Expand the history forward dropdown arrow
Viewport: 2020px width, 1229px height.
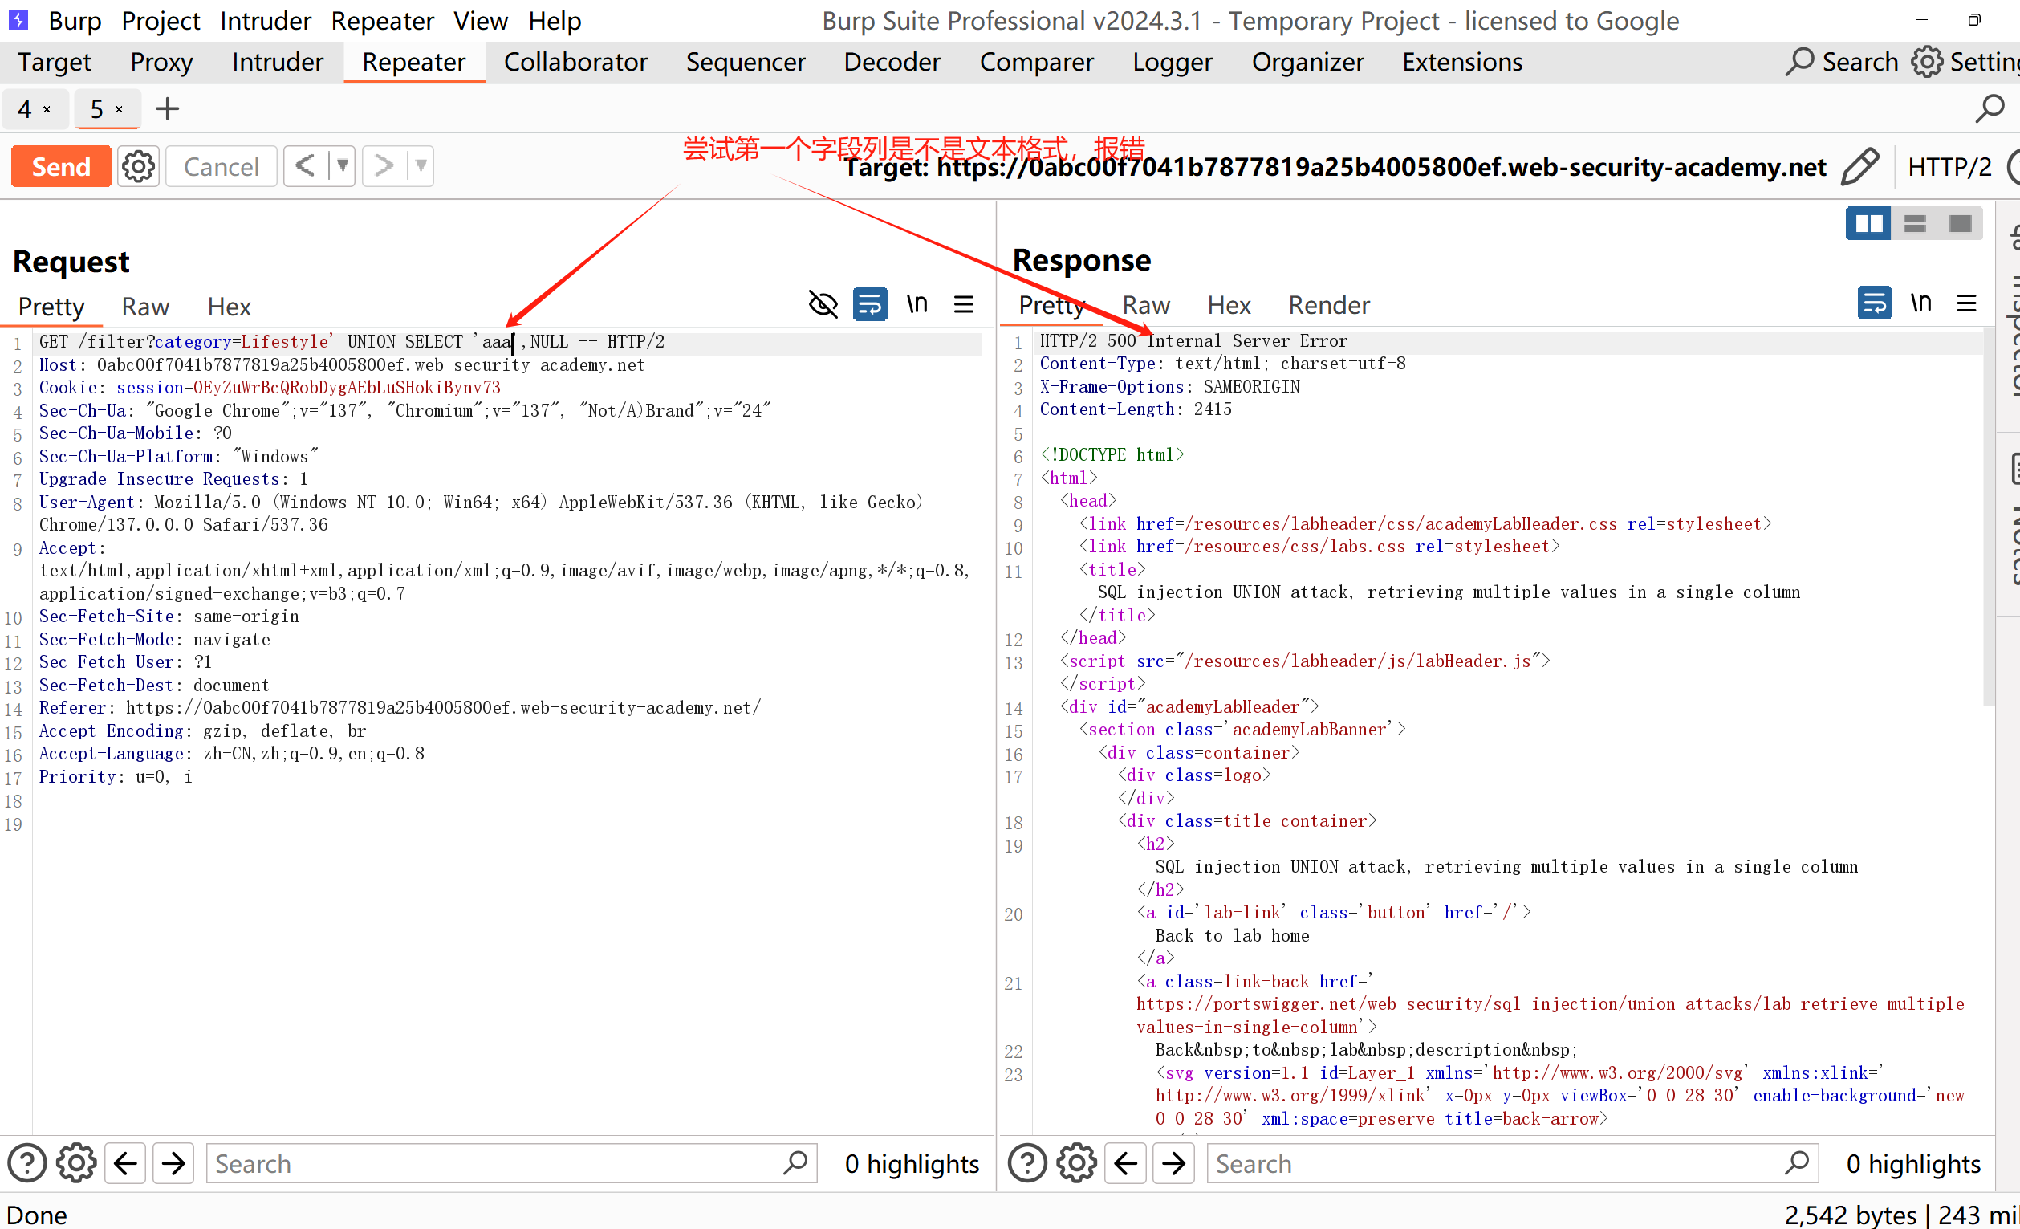coord(421,166)
